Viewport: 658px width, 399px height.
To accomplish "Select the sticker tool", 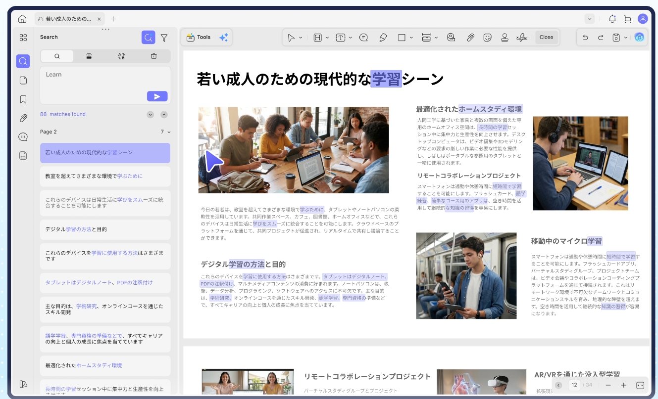I will point(487,37).
